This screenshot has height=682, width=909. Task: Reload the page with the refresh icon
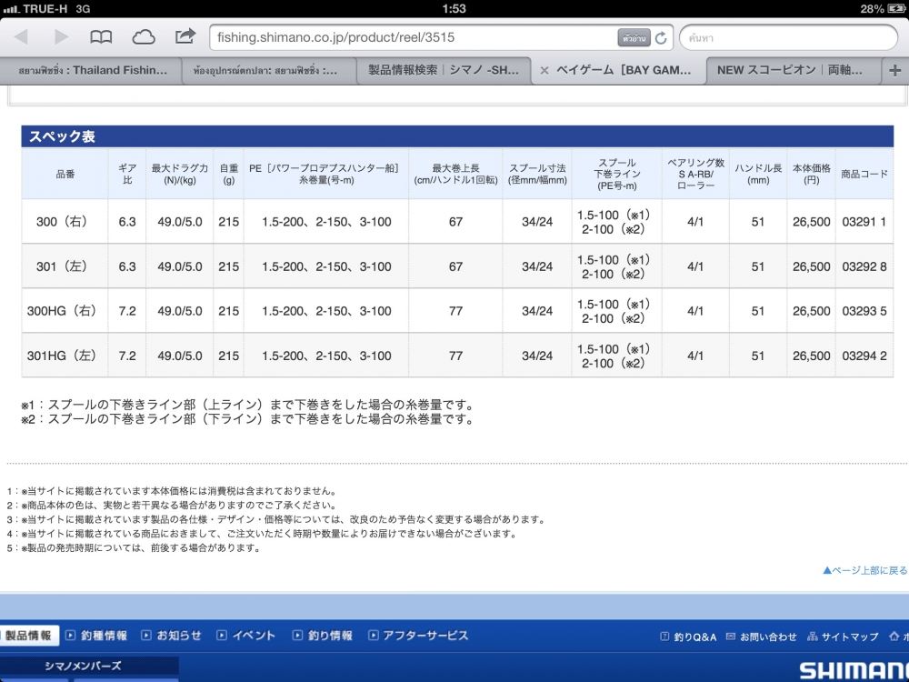(661, 38)
